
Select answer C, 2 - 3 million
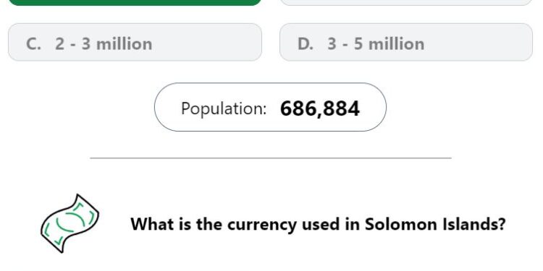click(x=135, y=42)
